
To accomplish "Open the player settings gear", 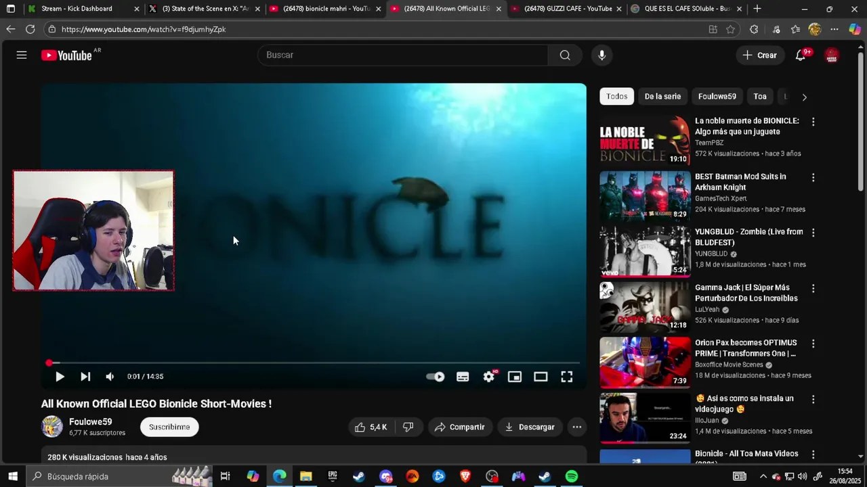I will coord(489,377).
